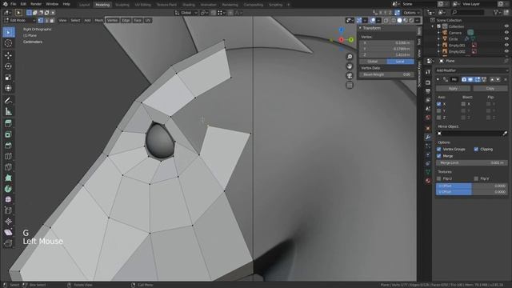Open the Edit Mode dropdown

pyautogui.click(x=19, y=20)
